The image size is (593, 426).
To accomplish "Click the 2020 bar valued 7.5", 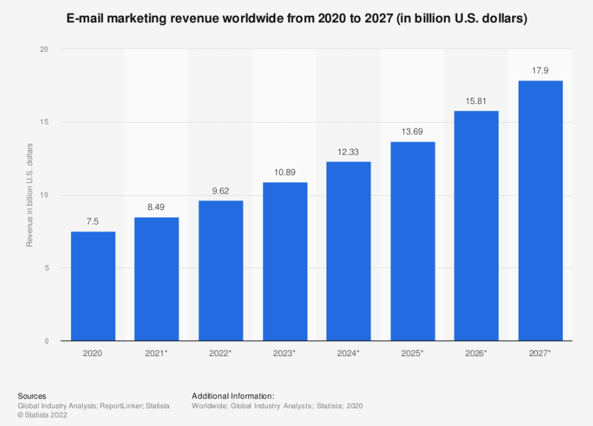I will [x=93, y=286].
